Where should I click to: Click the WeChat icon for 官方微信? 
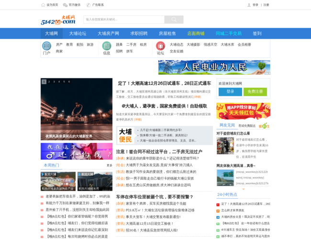(x=65, y=5)
